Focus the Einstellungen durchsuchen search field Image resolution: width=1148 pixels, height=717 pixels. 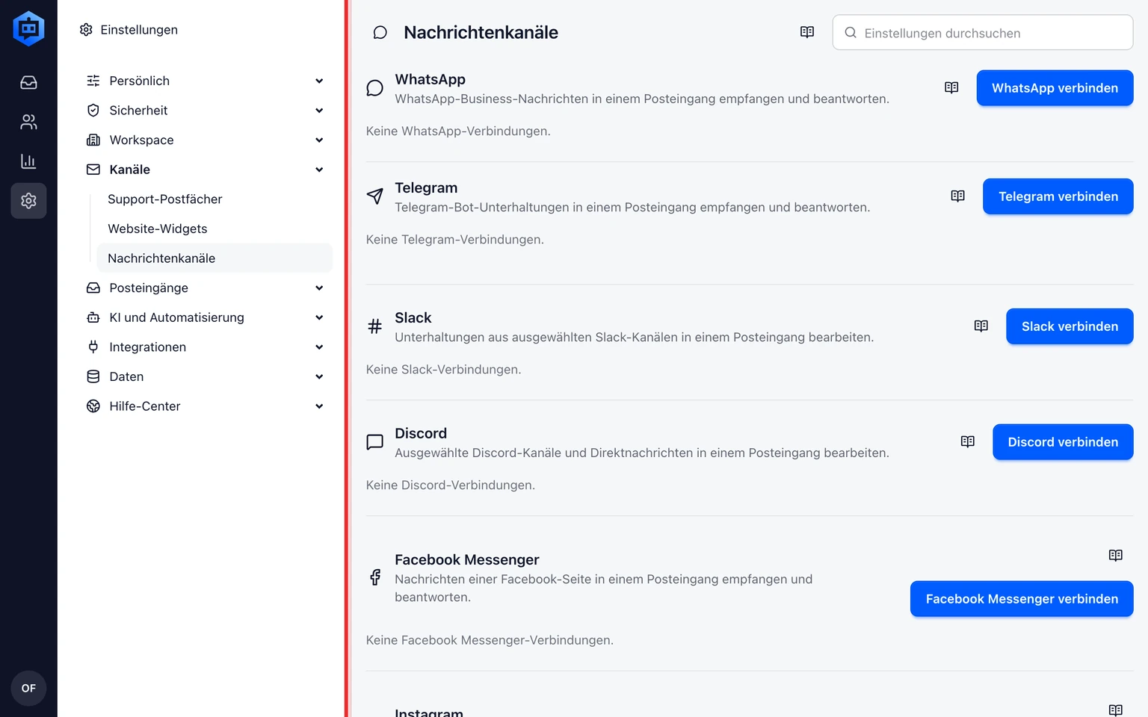coord(983,33)
